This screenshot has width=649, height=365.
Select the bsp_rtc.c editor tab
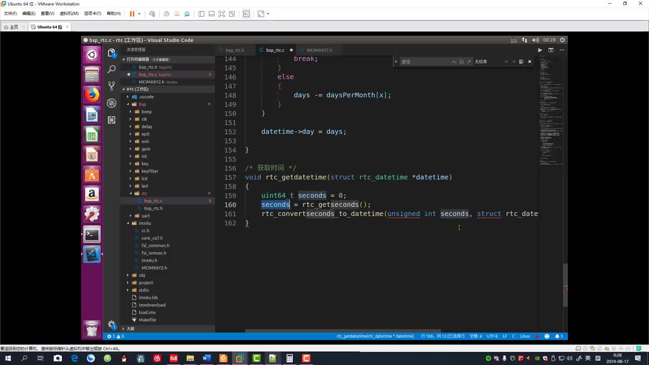point(275,50)
